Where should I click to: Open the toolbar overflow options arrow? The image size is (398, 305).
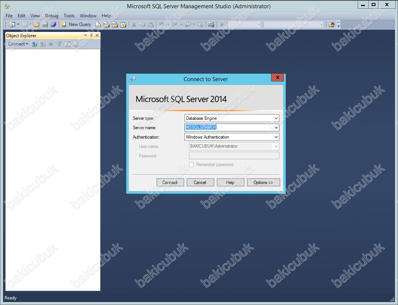point(339,24)
